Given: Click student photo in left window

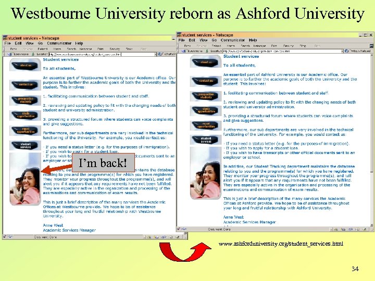Looking at the screenshot, I should [25, 179].
